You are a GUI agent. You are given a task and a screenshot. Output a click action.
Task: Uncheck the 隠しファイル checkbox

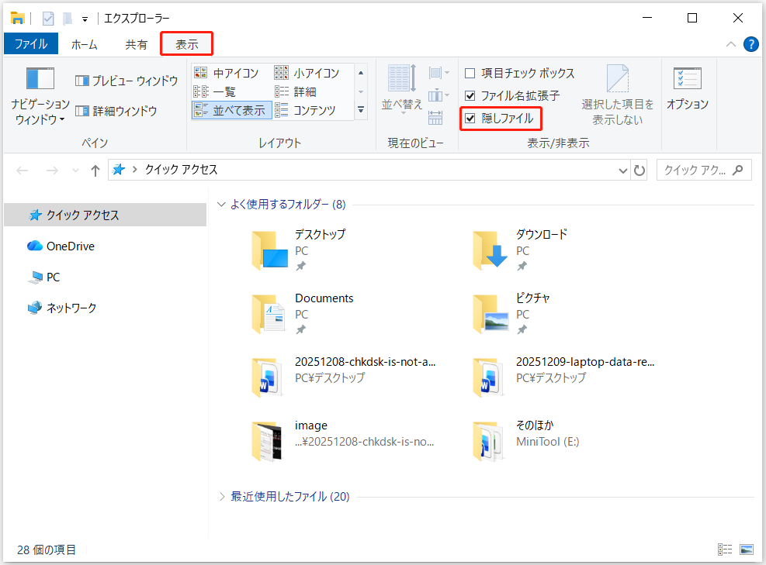(470, 118)
